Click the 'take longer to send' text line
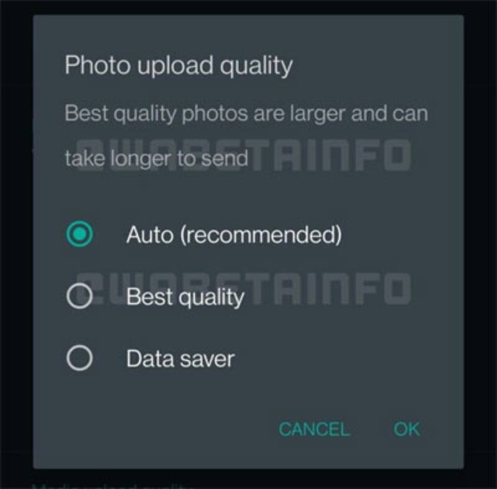Viewport: 497px width, 489px height. pos(157,158)
